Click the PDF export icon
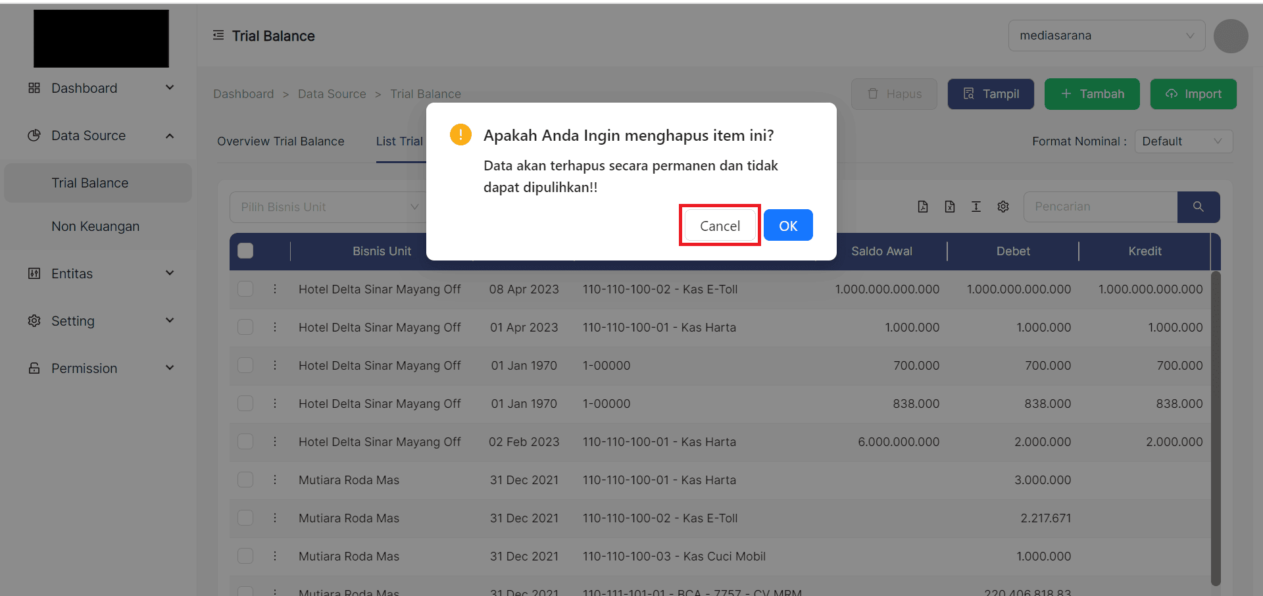Screen dimensions: 1263x596 click(923, 207)
